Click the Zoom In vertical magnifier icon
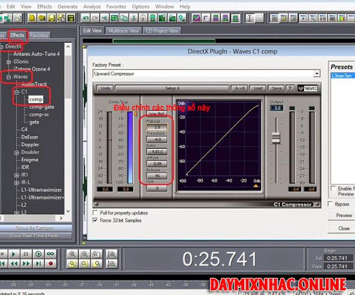The height and width of the screenshot is (295, 355). [112, 254]
